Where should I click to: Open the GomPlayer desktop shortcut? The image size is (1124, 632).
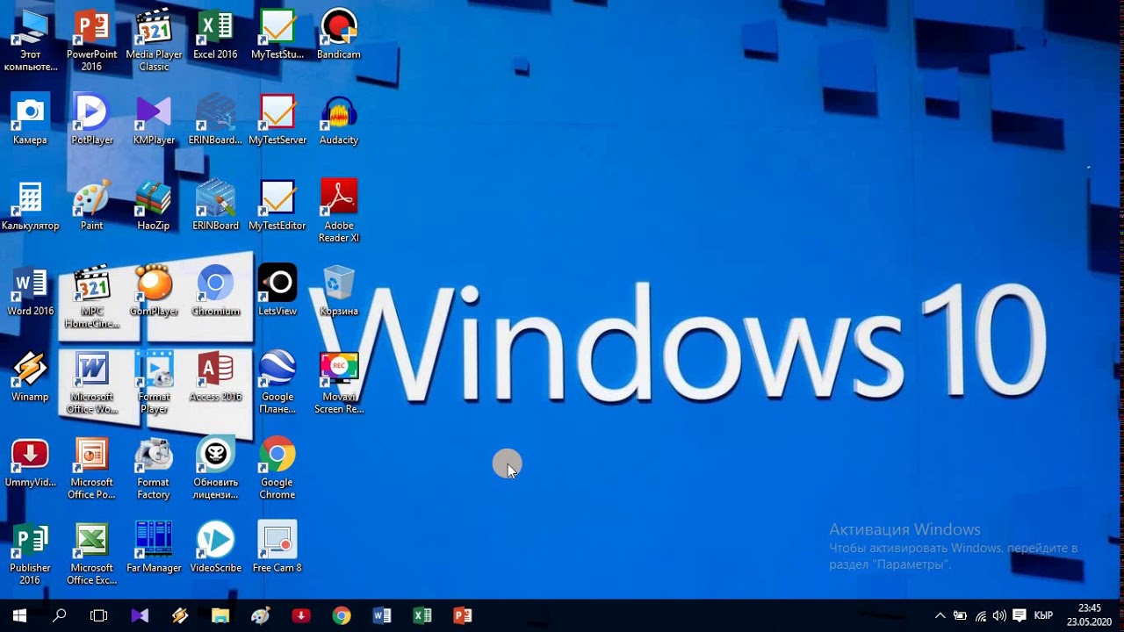point(154,291)
